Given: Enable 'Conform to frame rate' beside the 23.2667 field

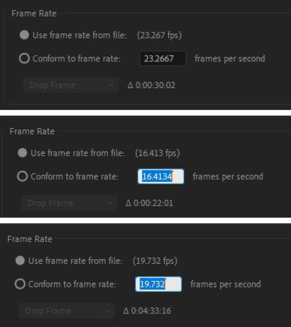Looking at the screenshot, I should (x=24, y=59).
